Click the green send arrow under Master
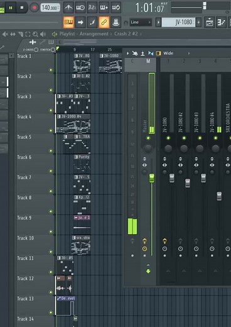Screen dimensions: 231x327 click(x=148, y=272)
